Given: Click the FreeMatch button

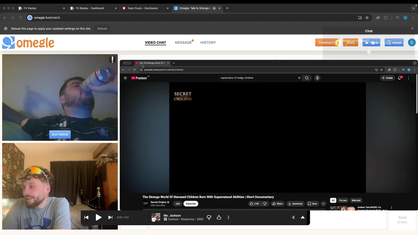Looking at the screenshot, I should click(x=327, y=42).
